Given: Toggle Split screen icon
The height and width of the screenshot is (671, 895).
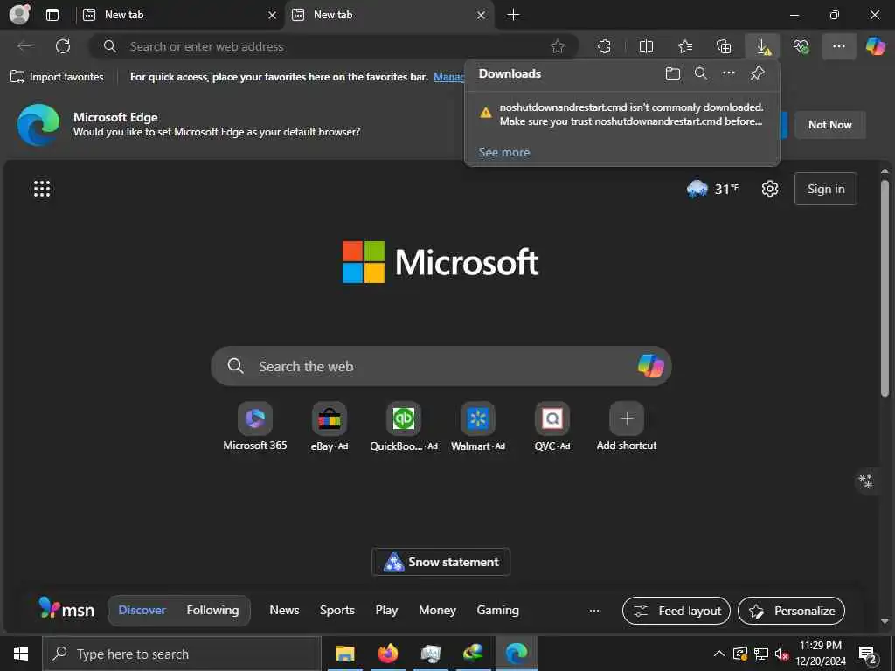Looking at the screenshot, I should (x=646, y=46).
